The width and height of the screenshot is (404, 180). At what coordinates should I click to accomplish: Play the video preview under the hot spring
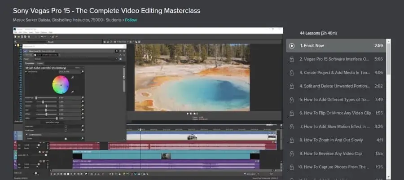point(188,114)
